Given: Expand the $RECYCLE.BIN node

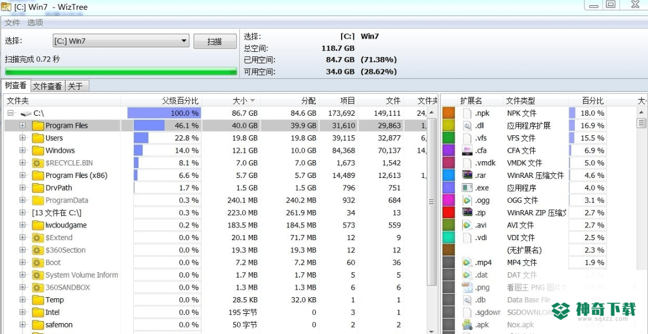Looking at the screenshot, I should tap(23, 163).
